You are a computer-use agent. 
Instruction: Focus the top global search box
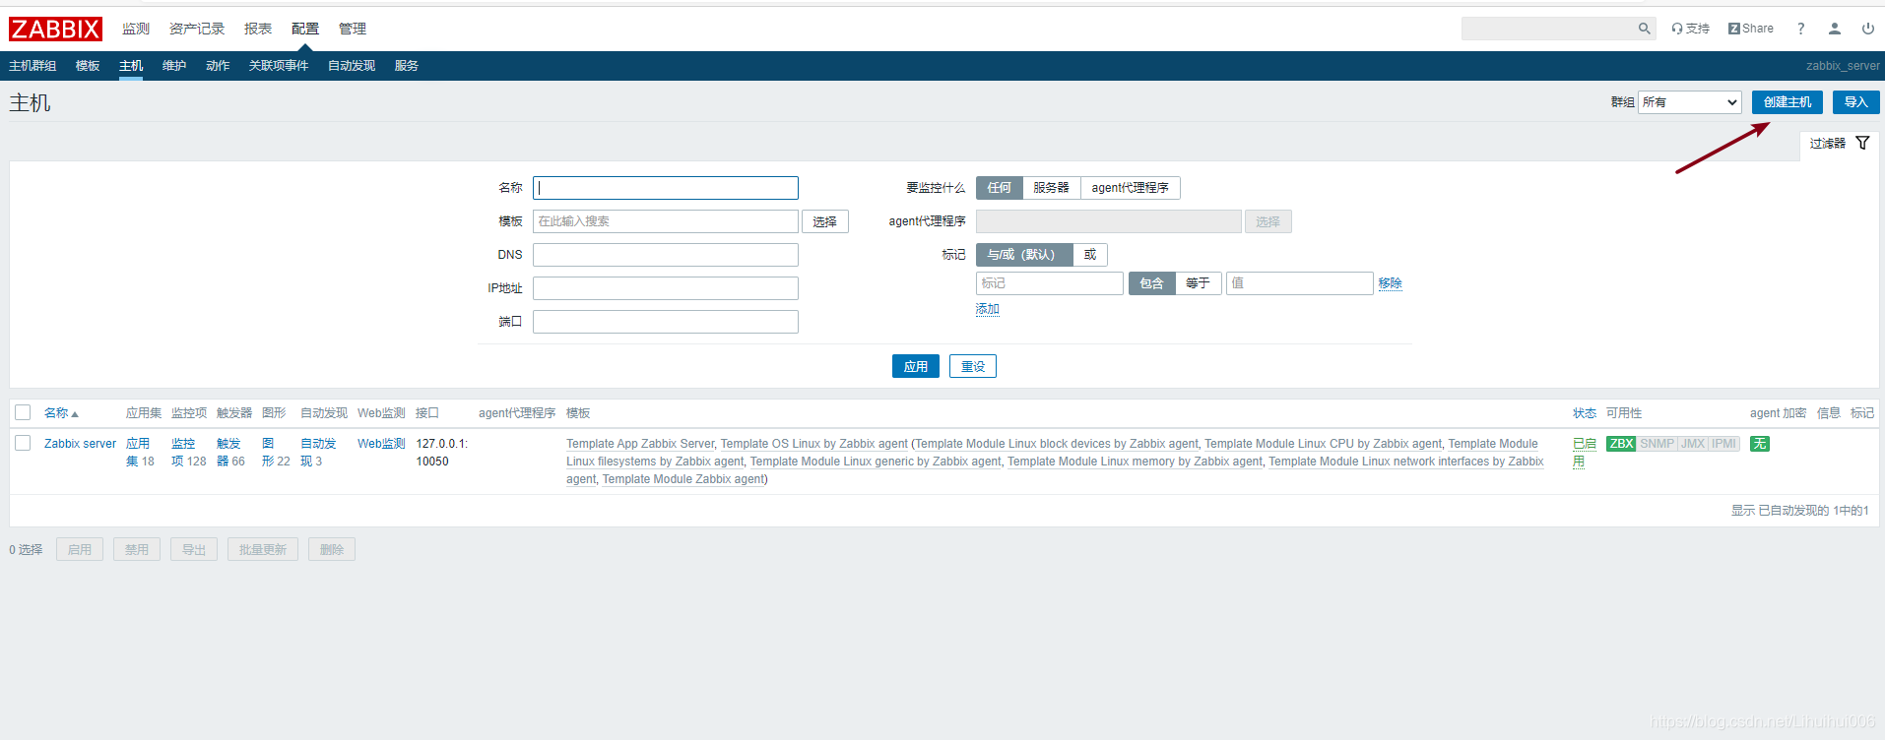pyautogui.click(x=1548, y=29)
